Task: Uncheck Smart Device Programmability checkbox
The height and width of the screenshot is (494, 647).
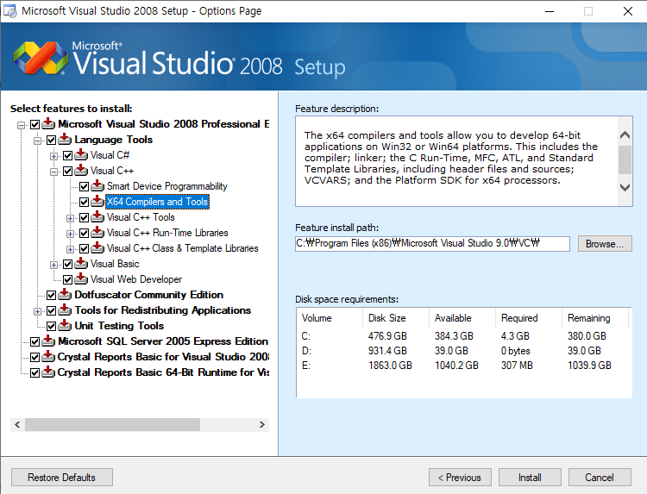Action: (84, 187)
